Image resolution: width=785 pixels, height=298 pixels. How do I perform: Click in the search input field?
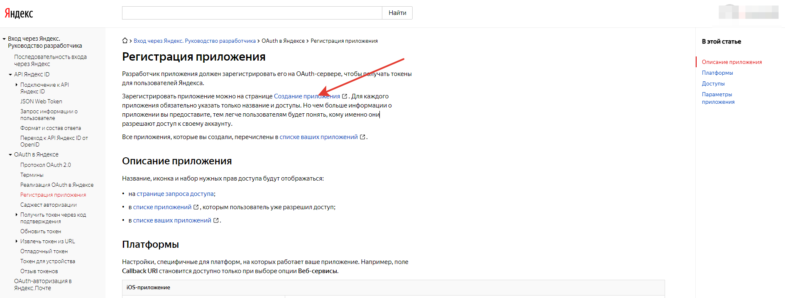pyautogui.click(x=252, y=13)
